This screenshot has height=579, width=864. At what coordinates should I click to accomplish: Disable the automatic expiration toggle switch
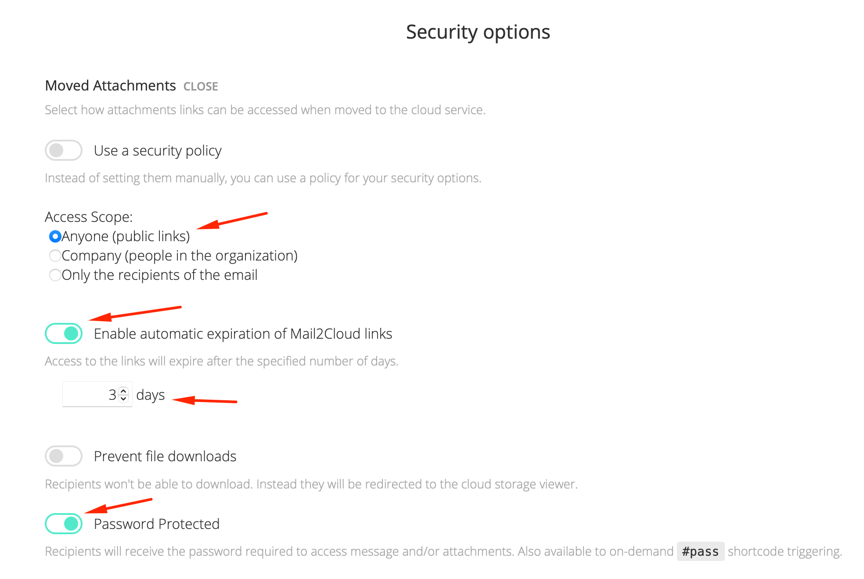pos(64,333)
